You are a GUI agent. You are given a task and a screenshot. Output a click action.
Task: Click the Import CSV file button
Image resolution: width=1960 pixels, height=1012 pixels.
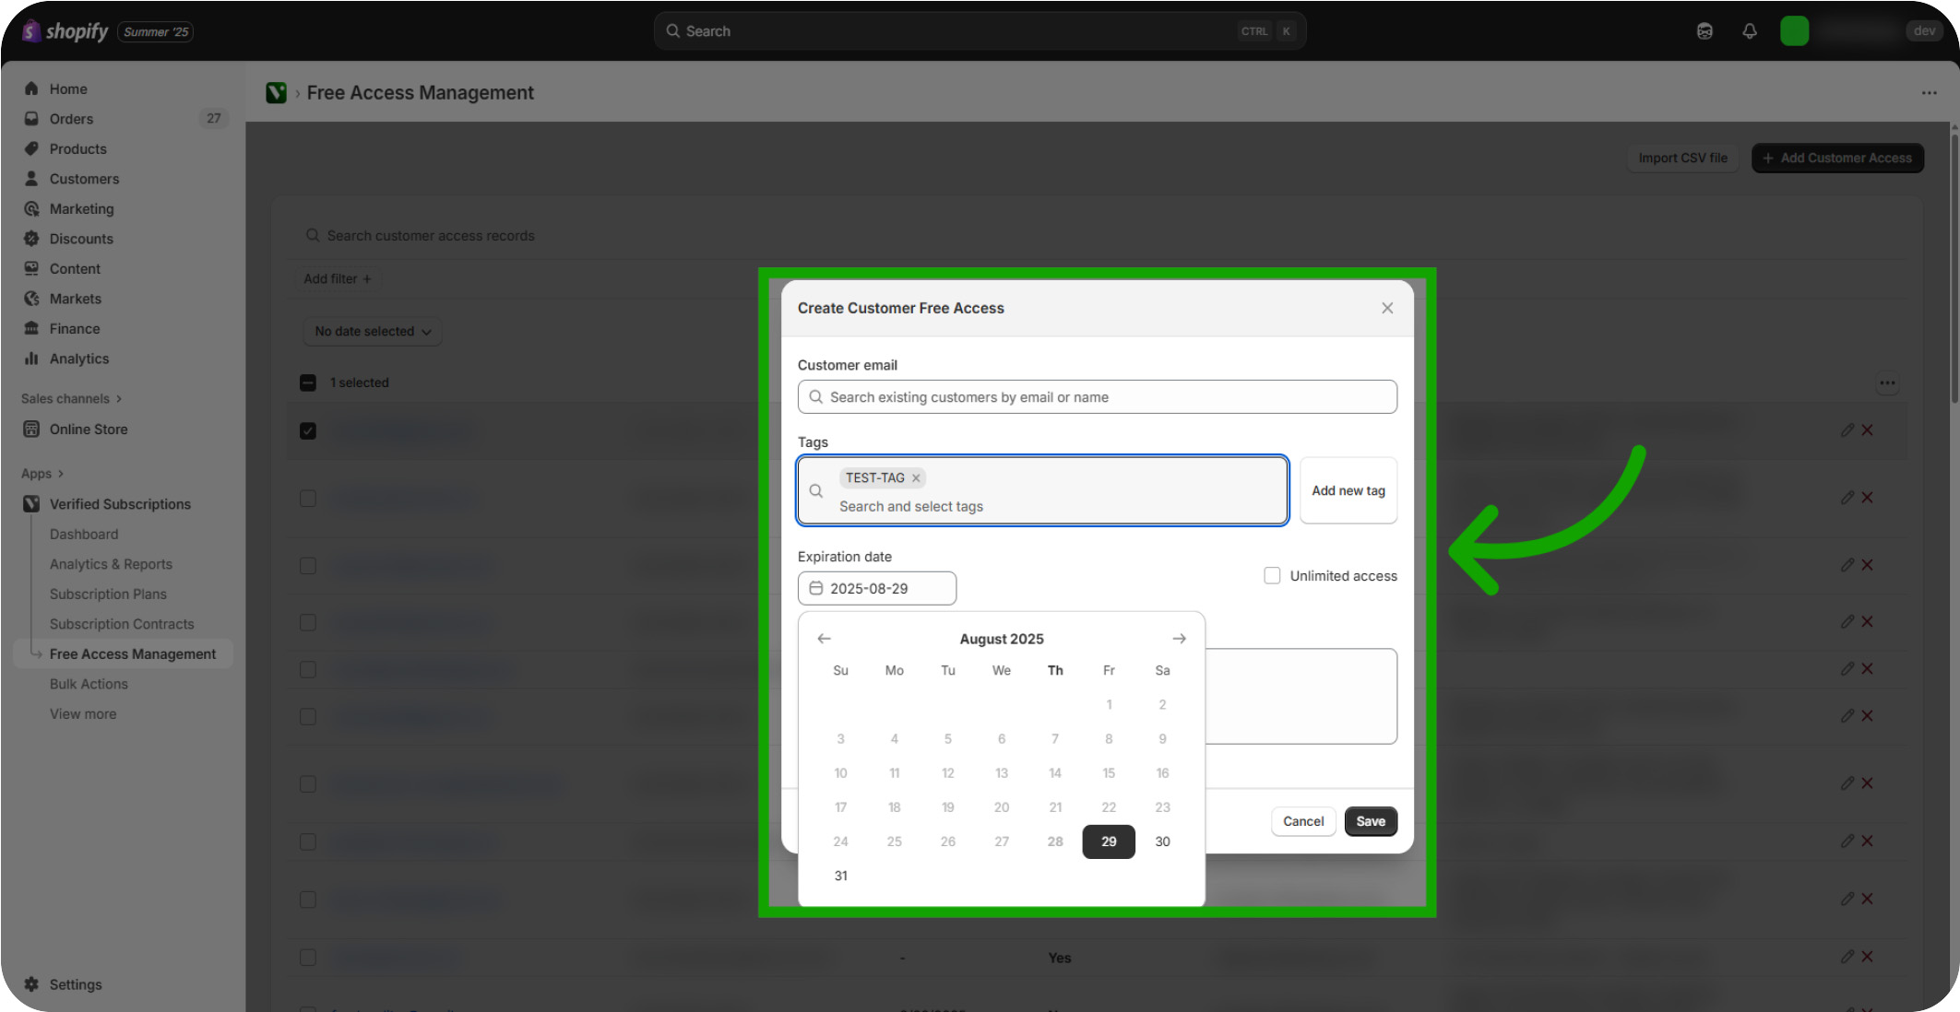click(x=1682, y=159)
